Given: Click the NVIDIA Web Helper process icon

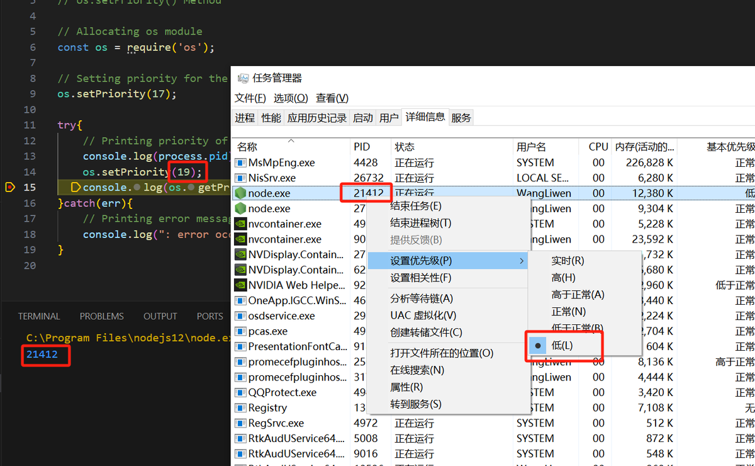Looking at the screenshot, I should pyautogui.click(x=240, y=285).
